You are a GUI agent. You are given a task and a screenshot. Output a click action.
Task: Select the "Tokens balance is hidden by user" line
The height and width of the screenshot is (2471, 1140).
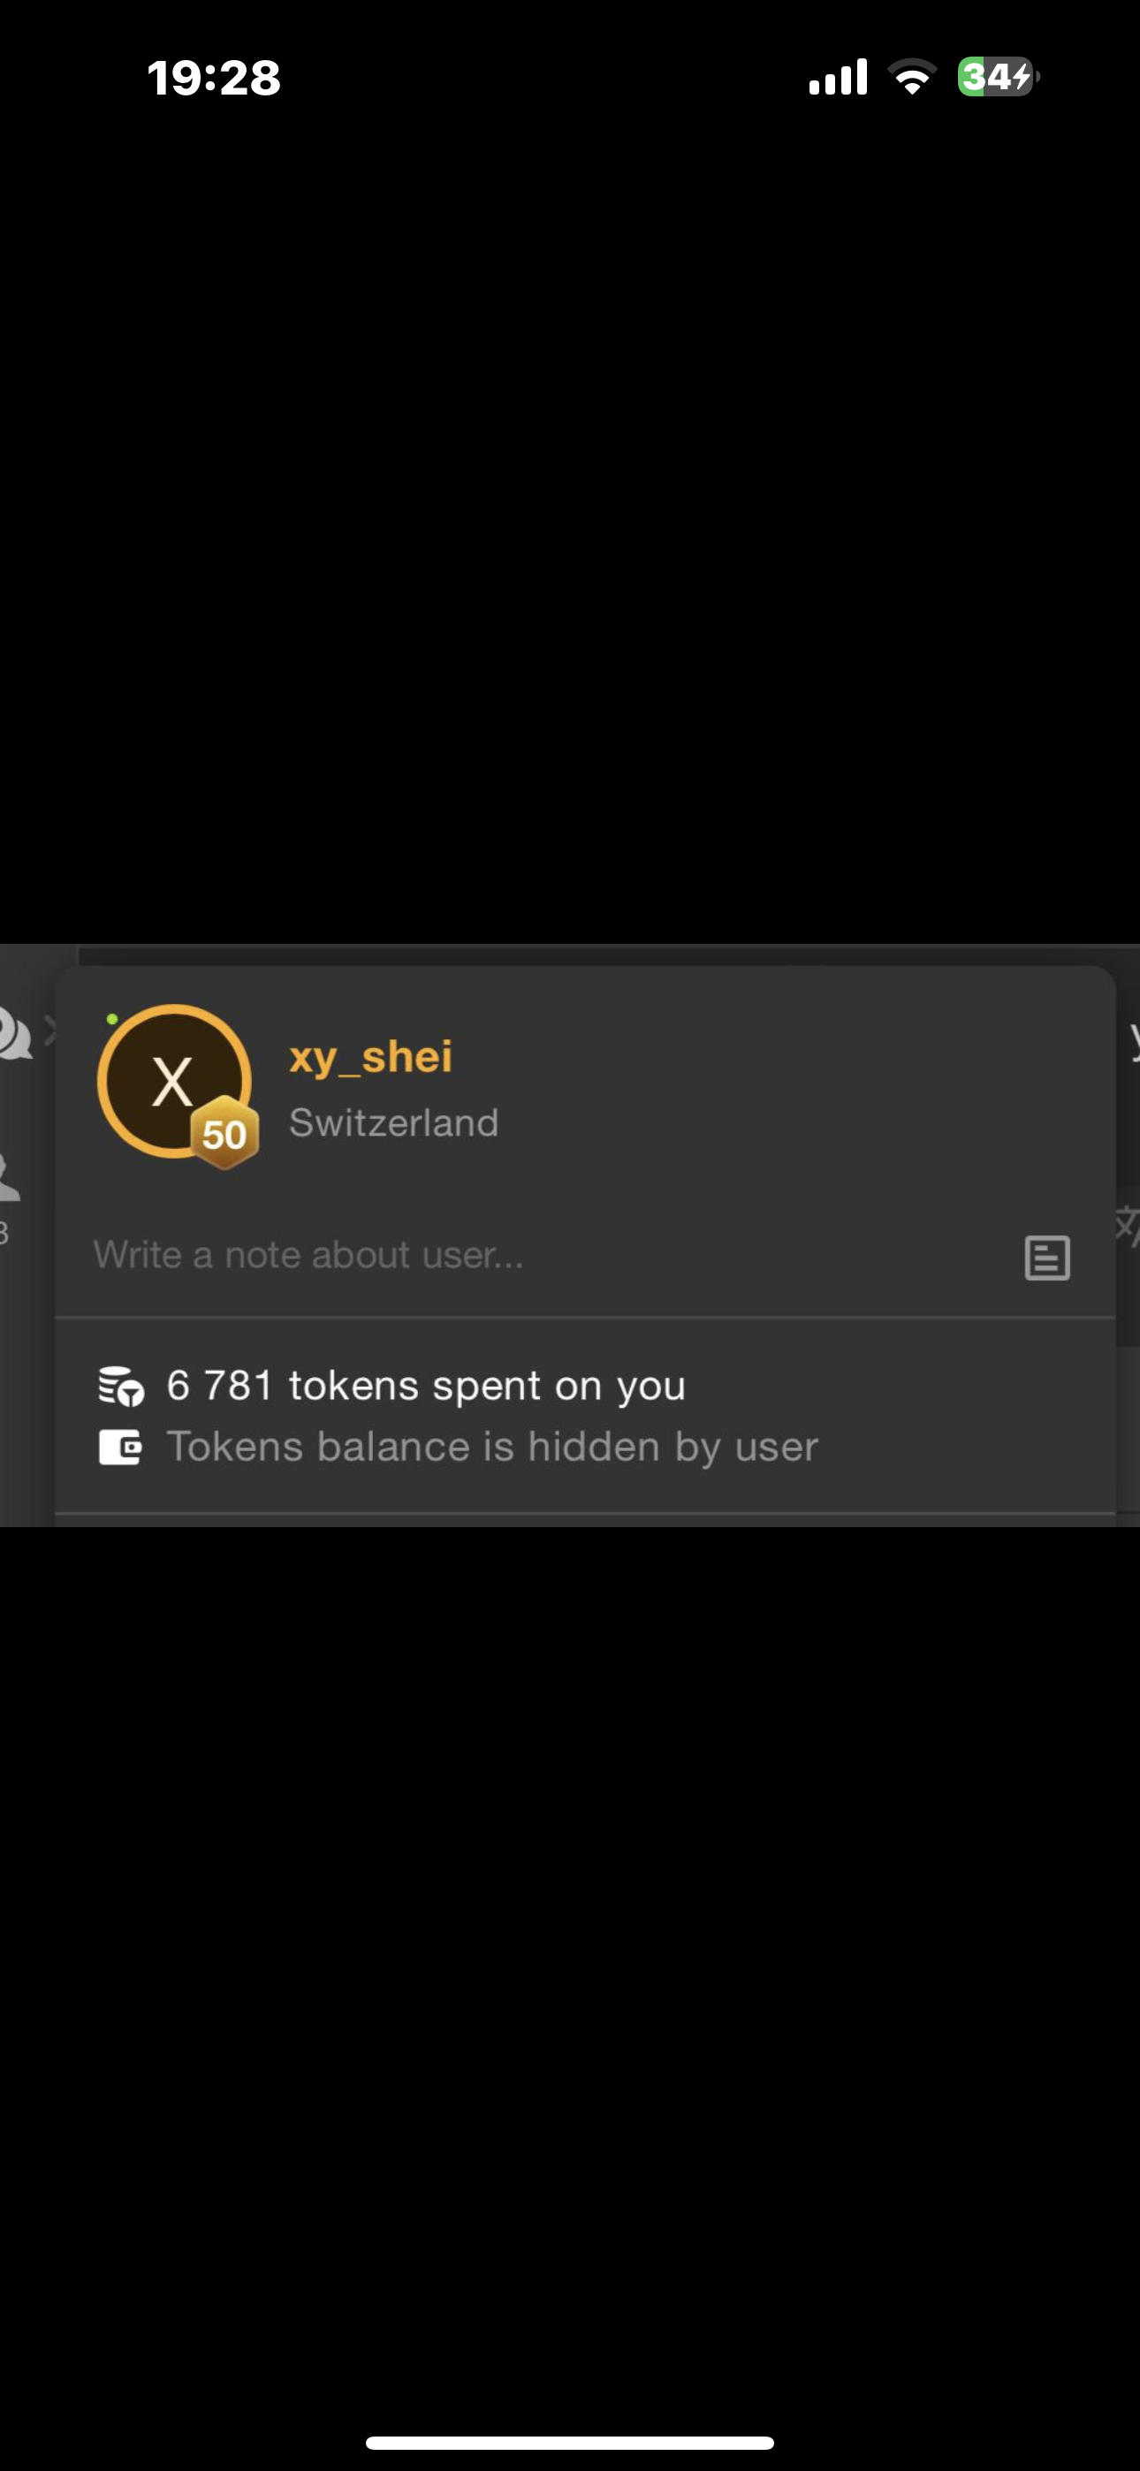coord(492,1448)
